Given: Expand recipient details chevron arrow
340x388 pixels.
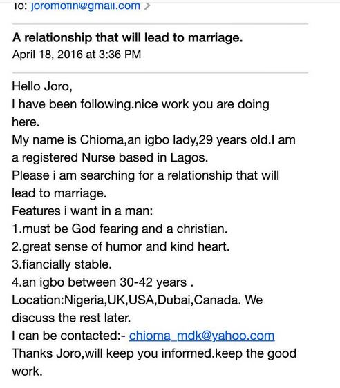Looking at the screenshot, I should pos(147,6).
